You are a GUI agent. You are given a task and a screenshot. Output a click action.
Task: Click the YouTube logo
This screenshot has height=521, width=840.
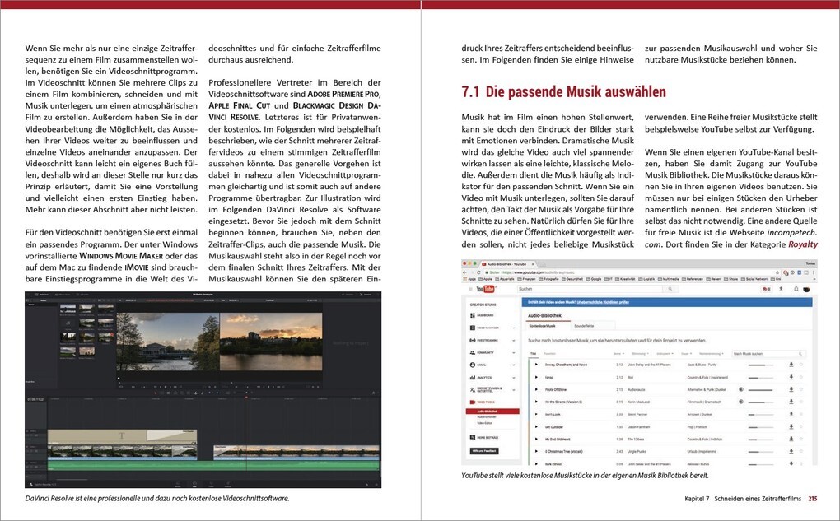point(485,289)
